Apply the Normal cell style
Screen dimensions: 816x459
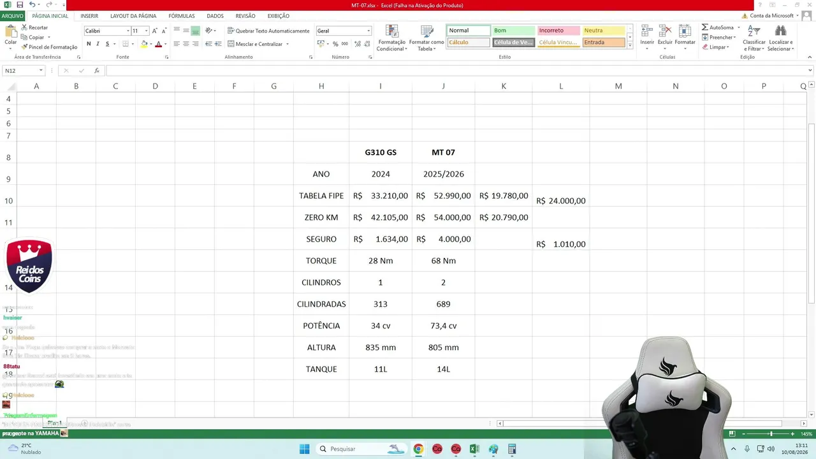coord(469,31)
